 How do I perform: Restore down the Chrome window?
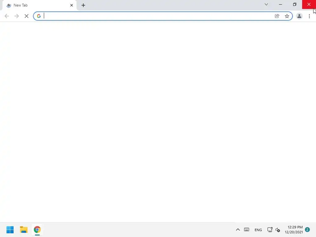point(295,4)
